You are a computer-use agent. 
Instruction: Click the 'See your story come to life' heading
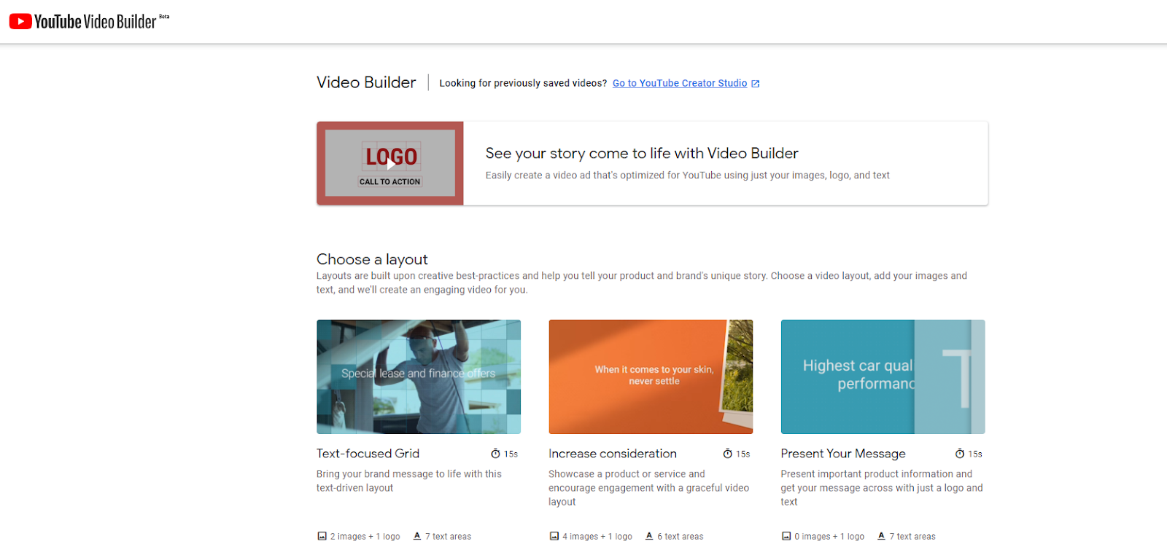[641, 154]
